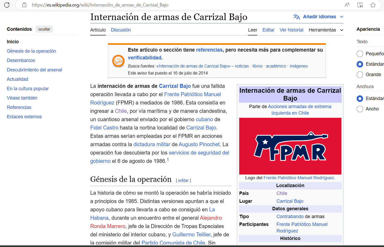Open Ver historial tab
The height and width of the screenshot is (247, 384).
point(291,30)
